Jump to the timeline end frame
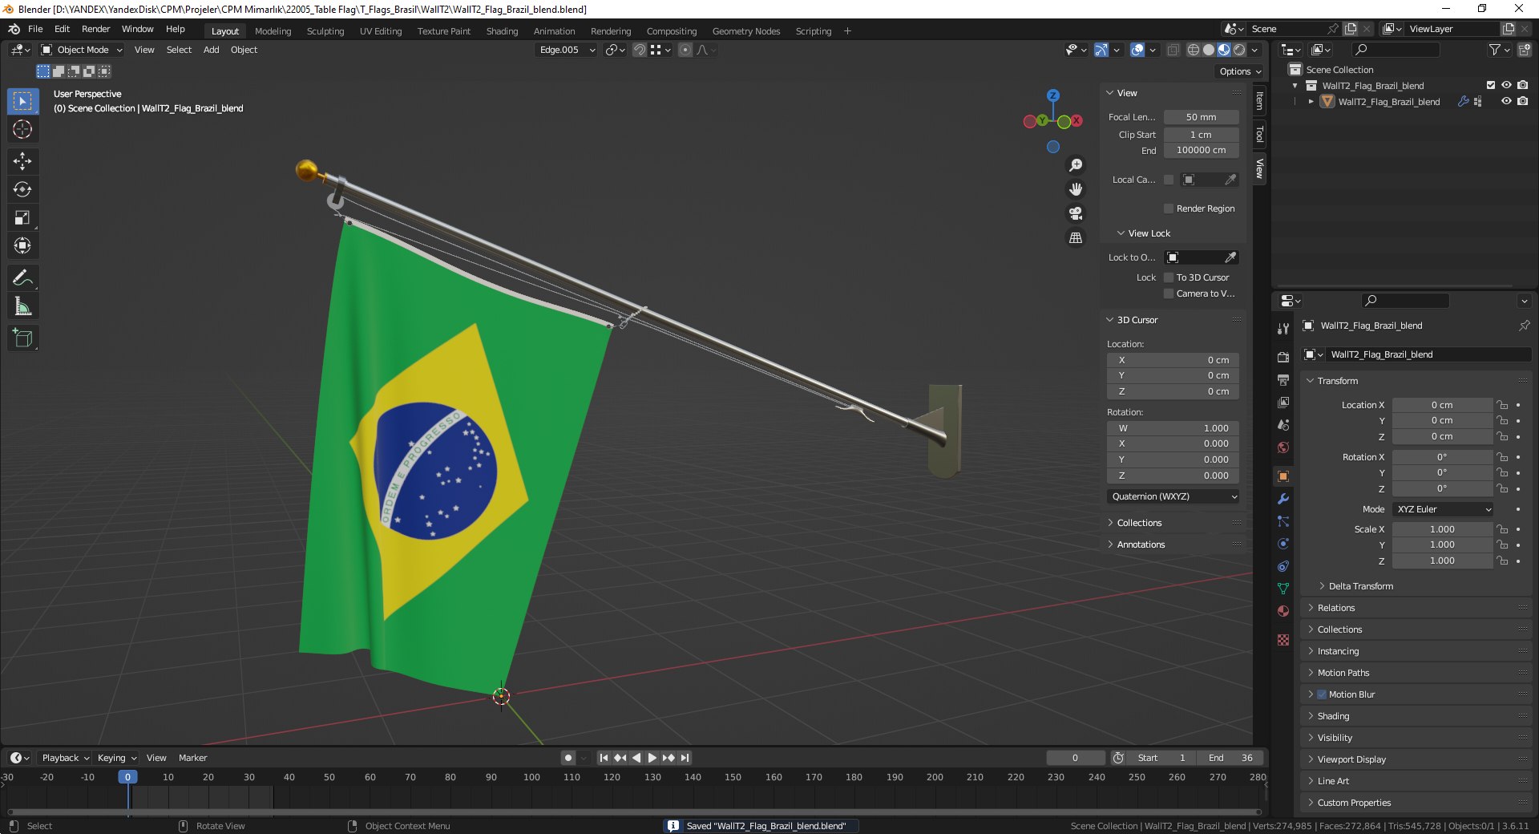 (x=685, y=758)
